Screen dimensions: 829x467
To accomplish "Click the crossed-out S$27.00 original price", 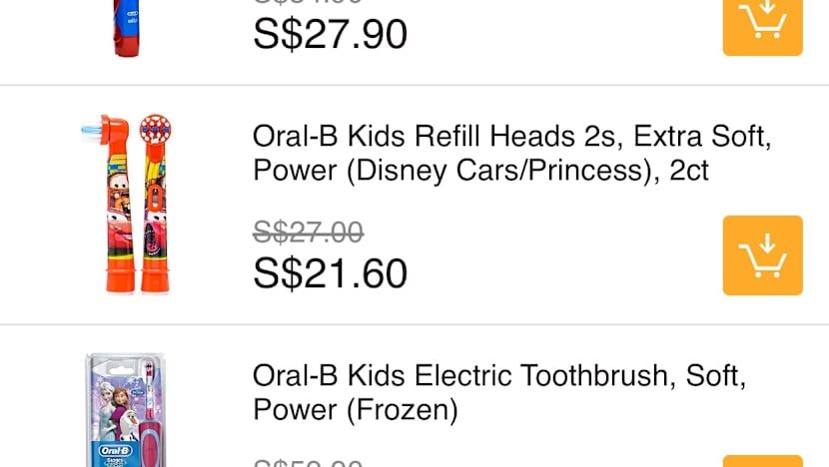I will point(308,233).
